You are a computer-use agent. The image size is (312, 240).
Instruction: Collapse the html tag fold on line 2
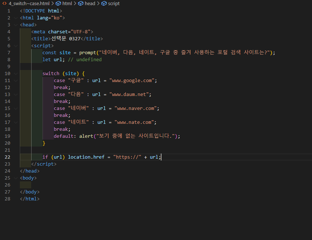click(16, 18)
